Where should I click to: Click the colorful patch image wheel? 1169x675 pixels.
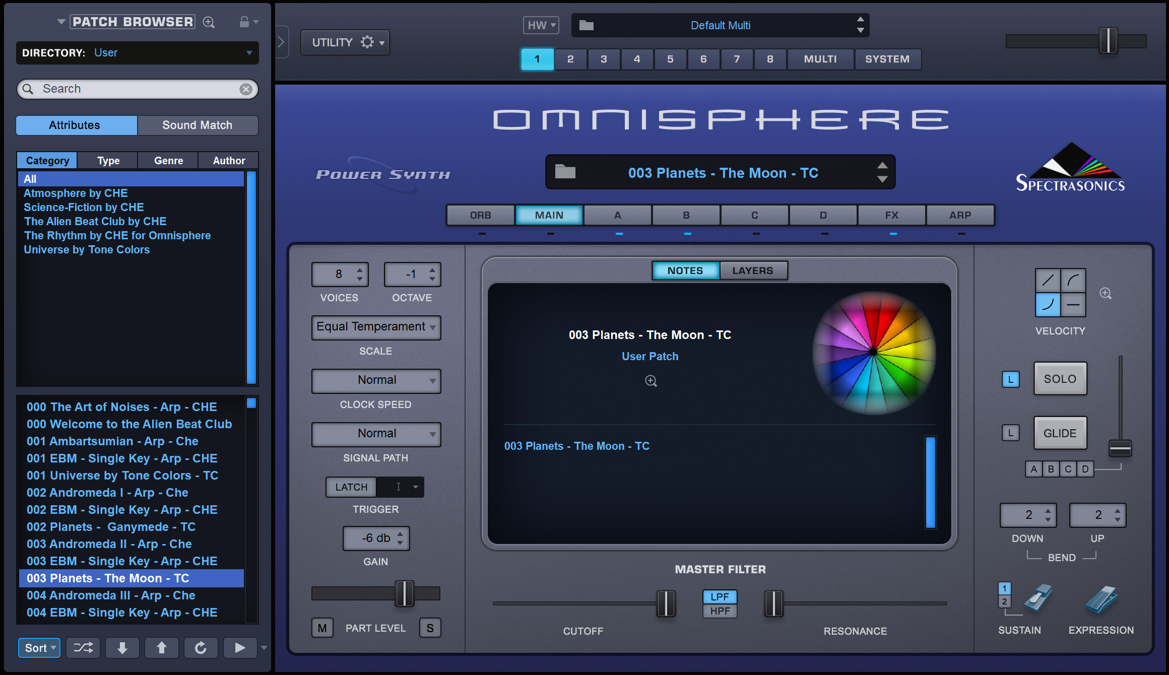pos(874,353)
